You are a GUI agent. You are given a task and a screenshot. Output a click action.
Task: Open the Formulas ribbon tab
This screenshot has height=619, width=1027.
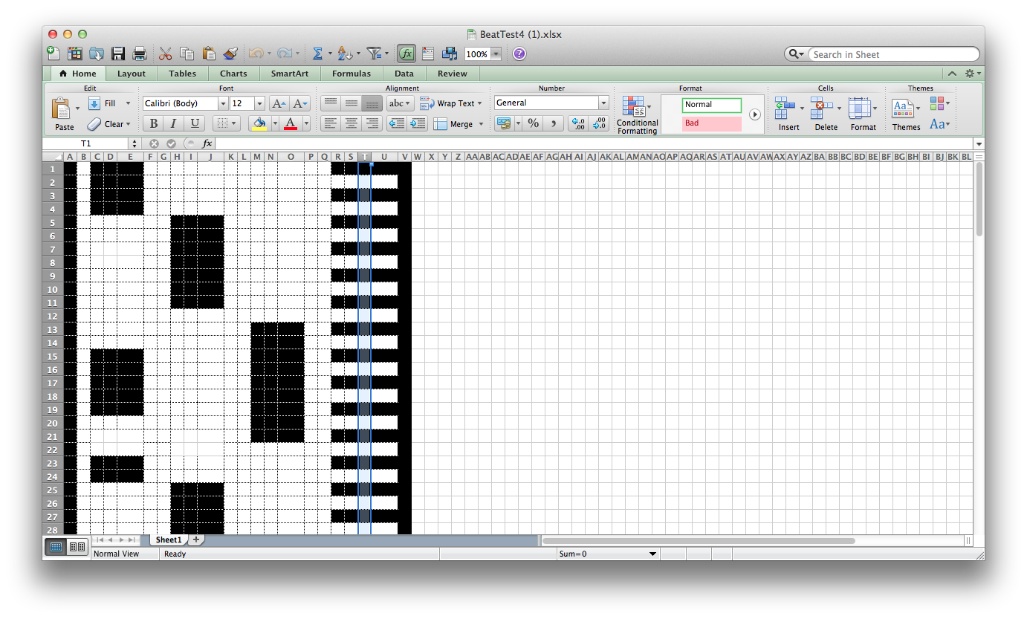click(351, 74)
